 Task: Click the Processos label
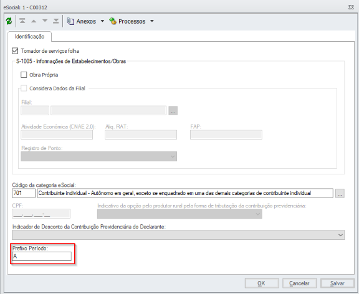[132, 21]
